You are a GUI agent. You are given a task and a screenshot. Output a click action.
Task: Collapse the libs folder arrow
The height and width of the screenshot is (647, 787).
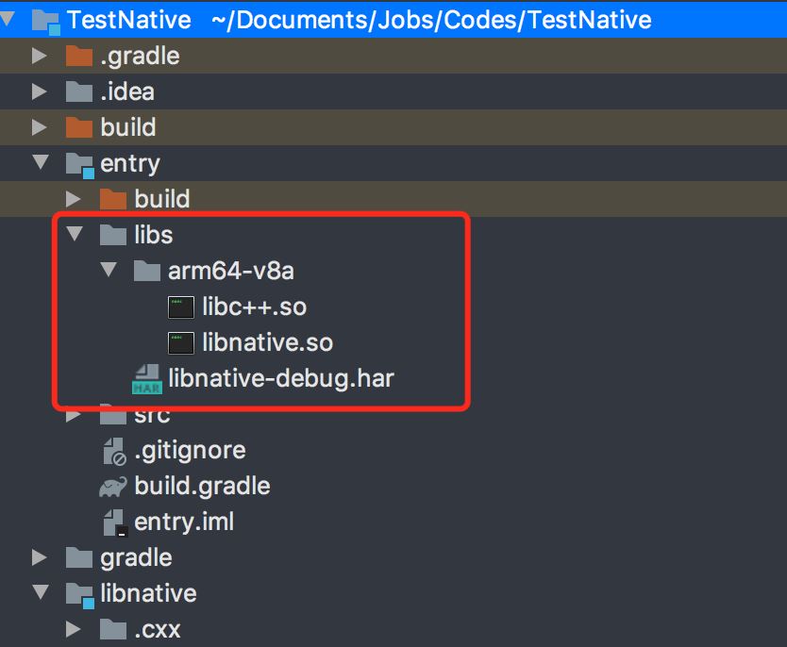[x=74, y=234]
